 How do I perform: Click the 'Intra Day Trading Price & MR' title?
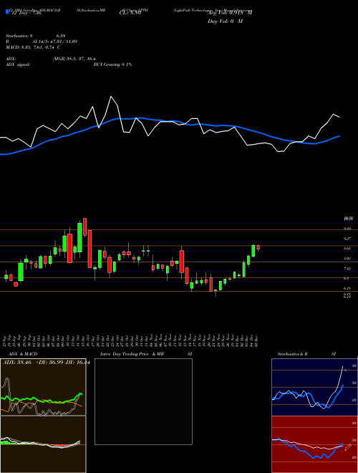(x=132, y=354)
